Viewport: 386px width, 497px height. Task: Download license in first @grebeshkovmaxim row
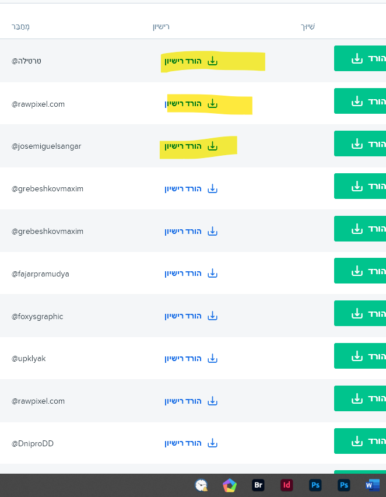point(191,188)
